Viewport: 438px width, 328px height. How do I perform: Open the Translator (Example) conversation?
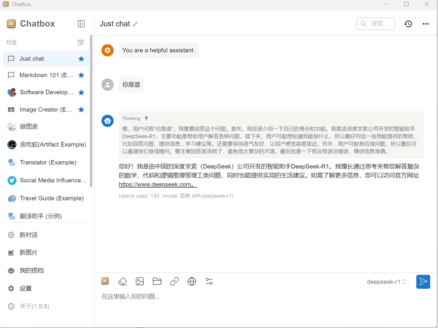46,162
